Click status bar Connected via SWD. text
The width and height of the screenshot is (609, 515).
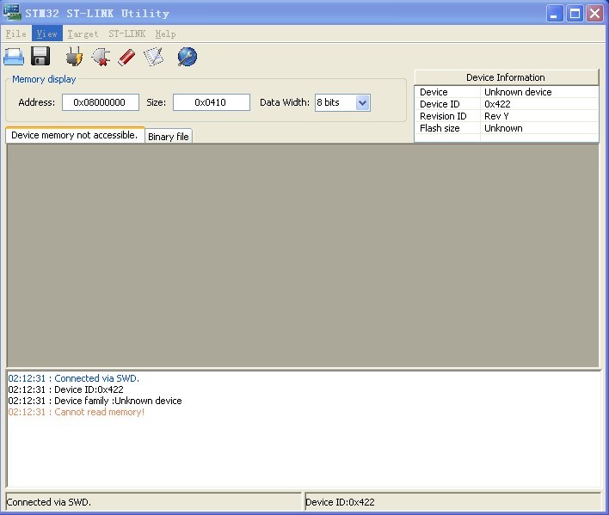49,502
